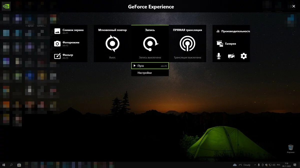This screenshot has width=300, height=168.
Task: Select Пуск to start recording
Action: (x=150, y=66)
